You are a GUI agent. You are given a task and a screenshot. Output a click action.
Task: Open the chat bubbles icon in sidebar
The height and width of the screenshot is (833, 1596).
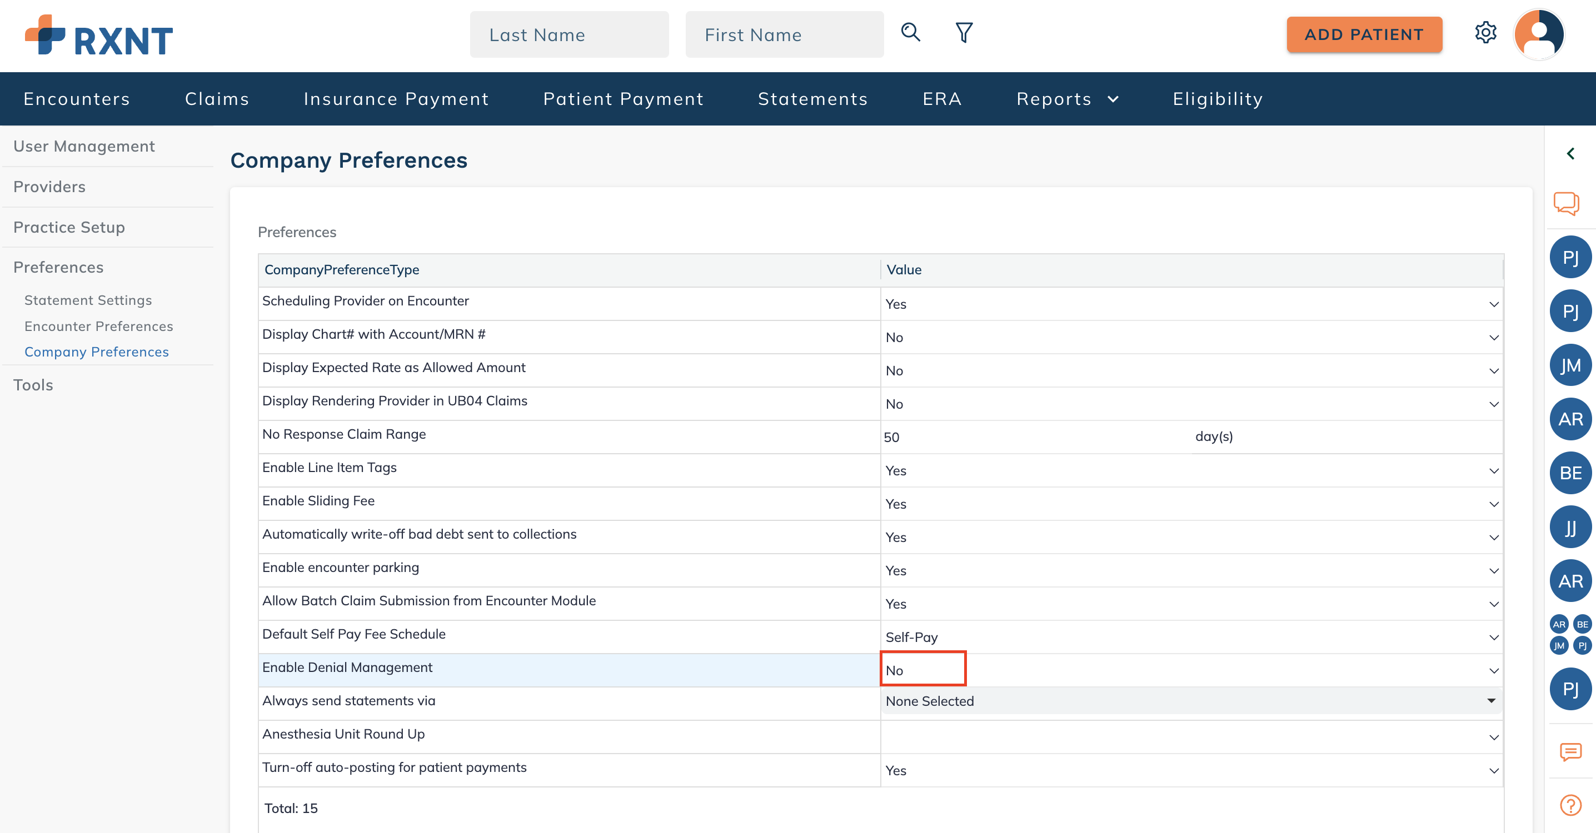pyautogui.click(x=1566, y=203)
